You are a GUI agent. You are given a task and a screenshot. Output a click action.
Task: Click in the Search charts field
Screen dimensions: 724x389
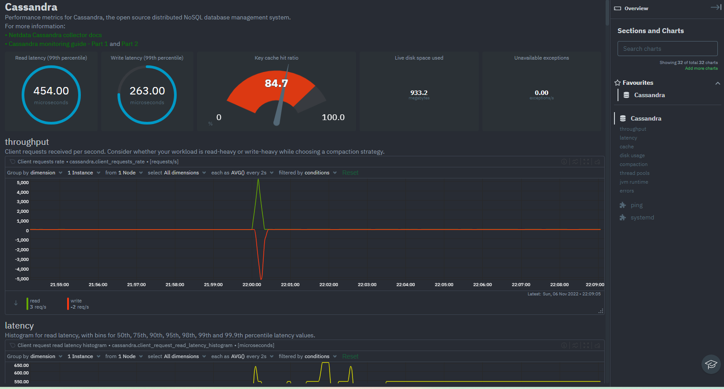click(667, 49)
